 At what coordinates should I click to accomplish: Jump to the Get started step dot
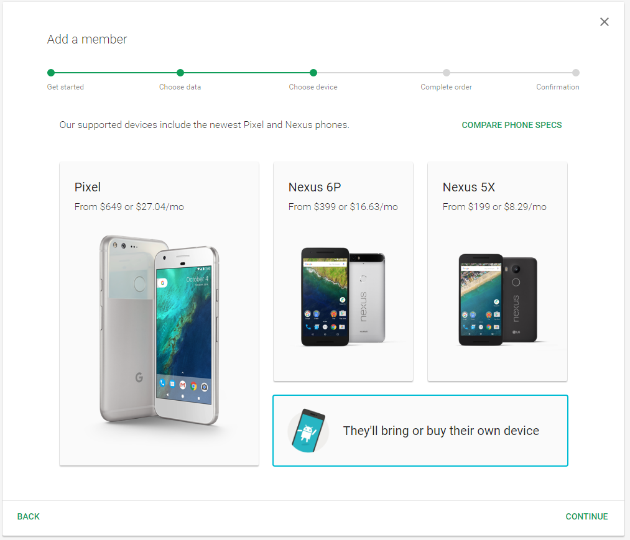pyautogui.click(x=50, y=73)
